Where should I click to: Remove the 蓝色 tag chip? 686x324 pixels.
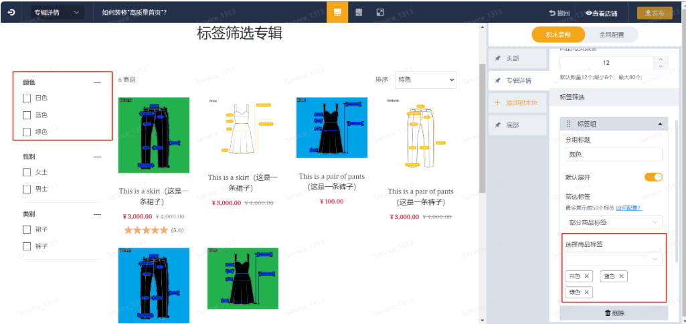pos(621,276)
